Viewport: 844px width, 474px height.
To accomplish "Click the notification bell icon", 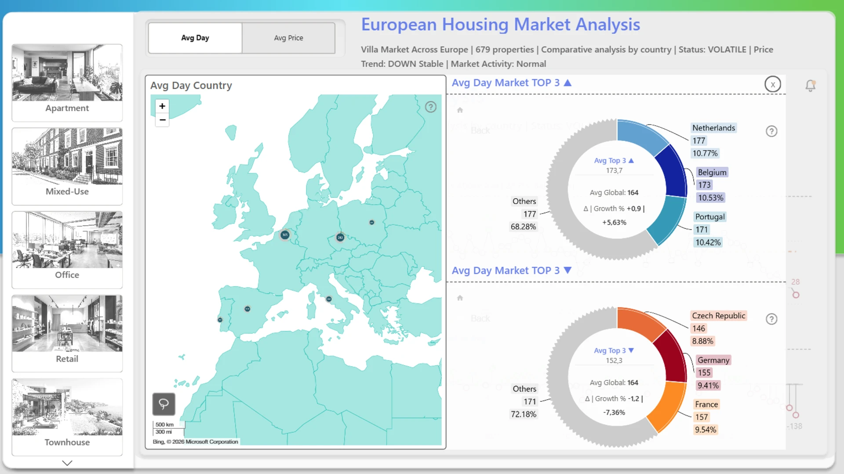I will pyautogui.click(x=810, y=85).
